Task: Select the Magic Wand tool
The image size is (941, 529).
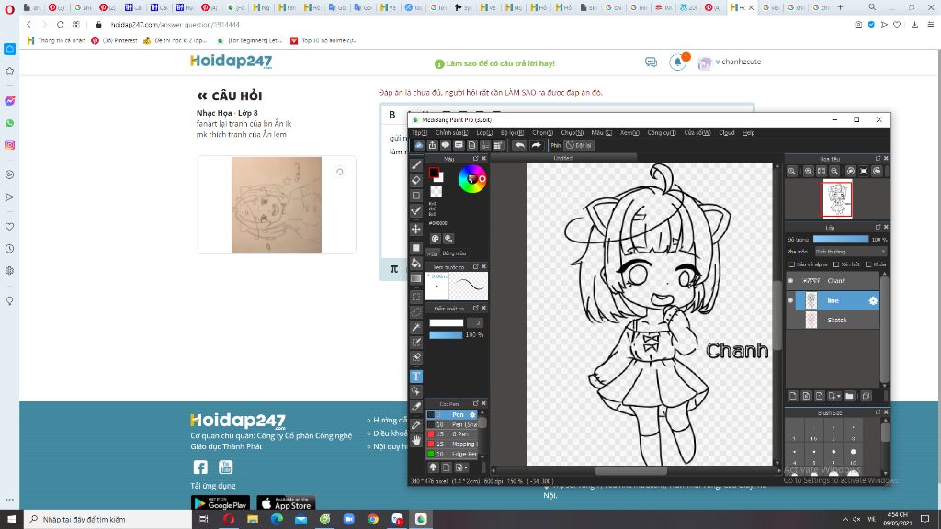Action: tap(416, 328)
